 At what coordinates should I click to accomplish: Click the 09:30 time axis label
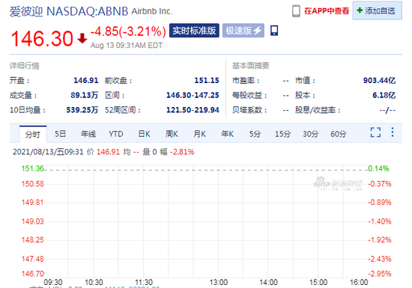pyautogui.click(x=53, y=282)
